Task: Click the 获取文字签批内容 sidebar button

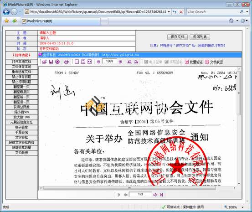Action: click(21, 143)
